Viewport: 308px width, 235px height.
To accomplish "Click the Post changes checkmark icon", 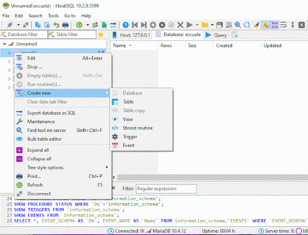I will click(171, 25).
